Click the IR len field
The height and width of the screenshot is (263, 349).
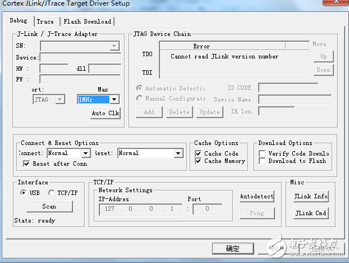pos(276,111)
